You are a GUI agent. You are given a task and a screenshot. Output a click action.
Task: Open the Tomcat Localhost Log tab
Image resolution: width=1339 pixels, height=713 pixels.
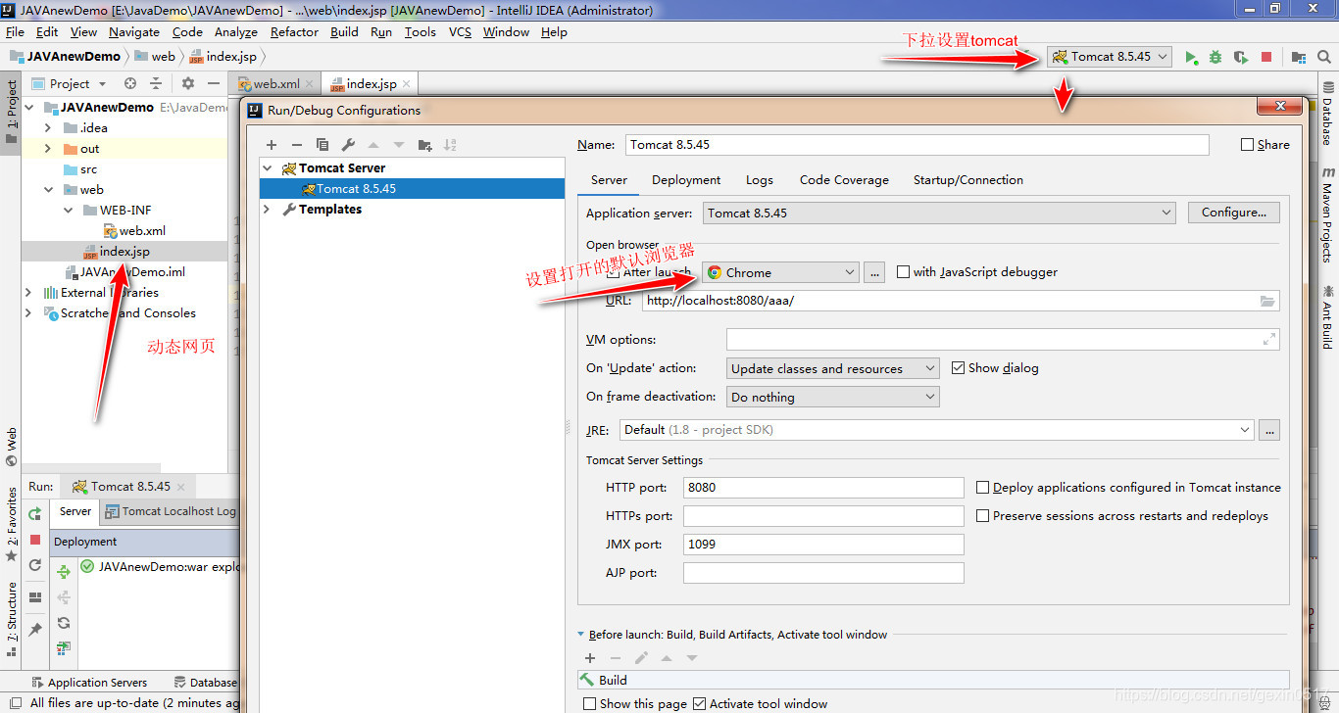click(x=172, y=511)
